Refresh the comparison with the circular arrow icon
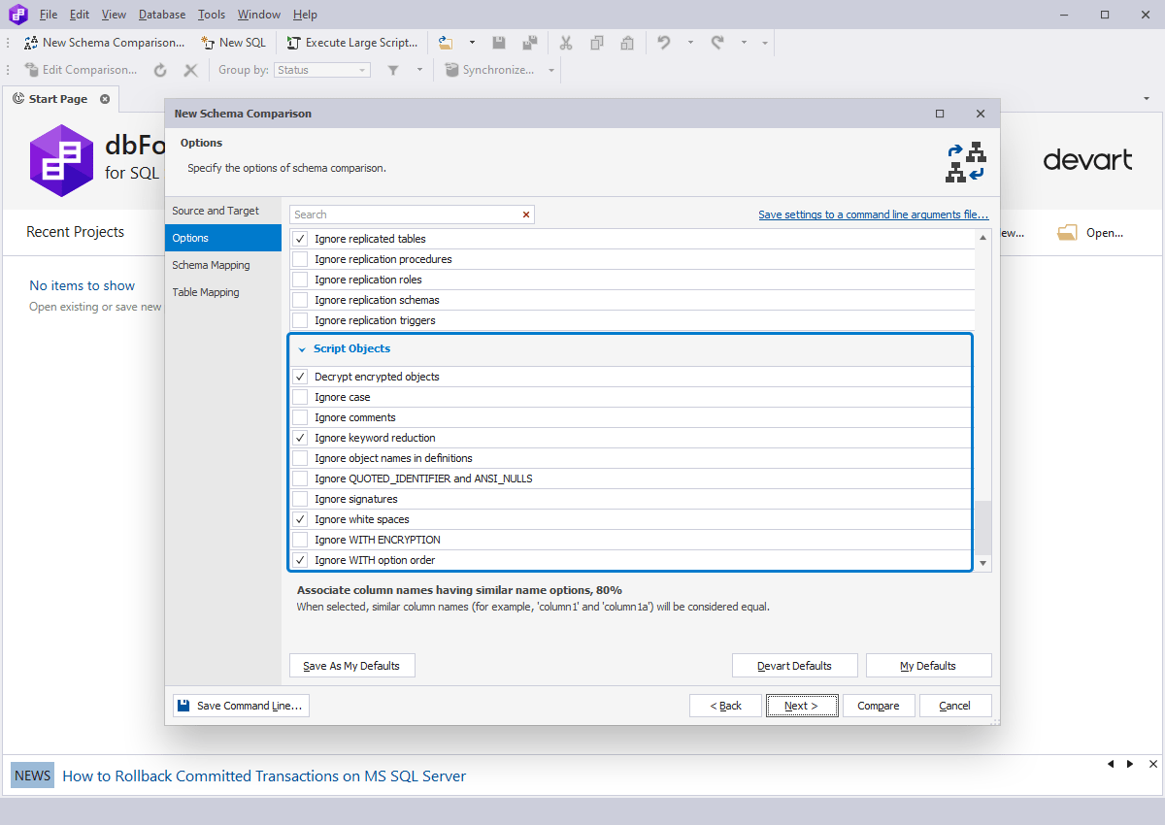 tap(160, 69)
